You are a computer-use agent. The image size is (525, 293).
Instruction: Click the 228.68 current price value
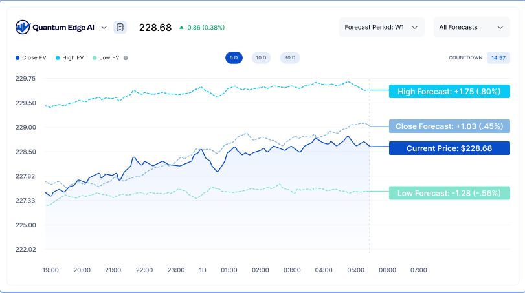[x=155, y=28]
